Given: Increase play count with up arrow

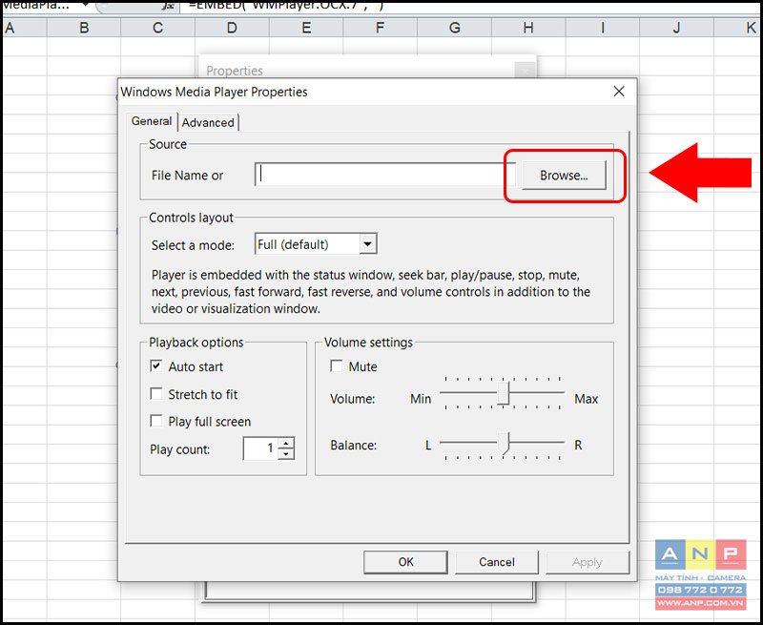Looking at the screenshot, I should pos(287,443).
